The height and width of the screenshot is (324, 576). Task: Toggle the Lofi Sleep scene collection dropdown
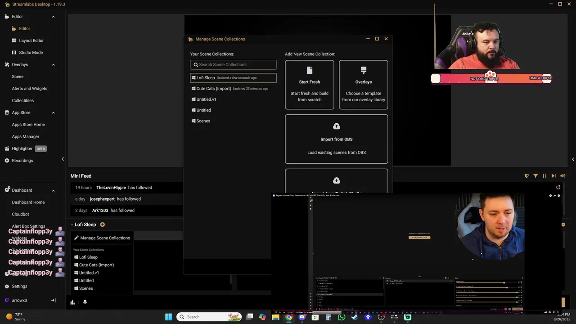(83, 225)
